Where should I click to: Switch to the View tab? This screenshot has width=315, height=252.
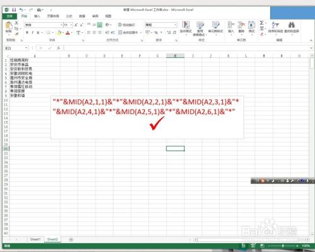[108, 16]
